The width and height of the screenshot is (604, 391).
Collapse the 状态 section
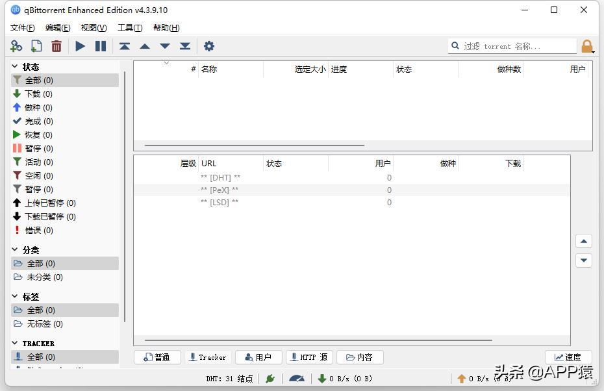tap(15, 66)
